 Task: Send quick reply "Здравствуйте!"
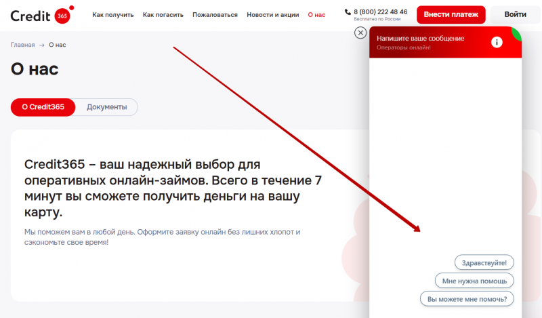tap(484, 262)
